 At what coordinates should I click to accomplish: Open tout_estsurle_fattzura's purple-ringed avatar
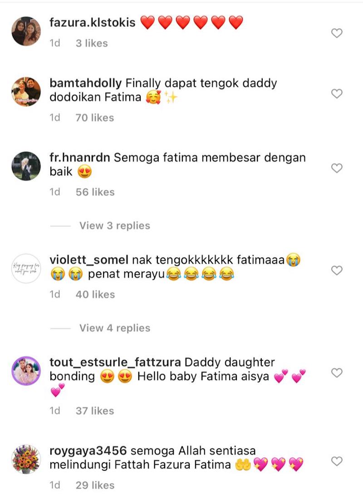click(x=26, y=371)
